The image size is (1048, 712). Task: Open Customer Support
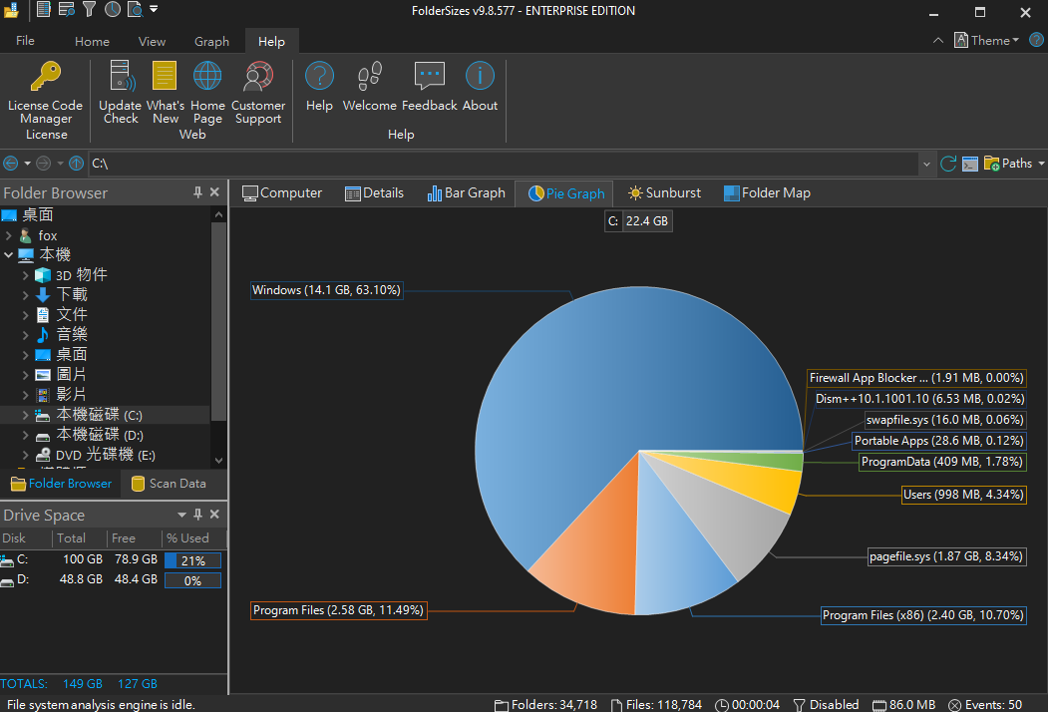pyautogui.click(x=258, y=93)
